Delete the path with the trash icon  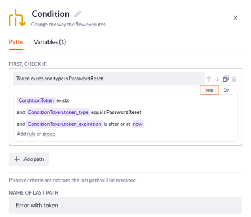pyautogui.click(x=234, y=79)
